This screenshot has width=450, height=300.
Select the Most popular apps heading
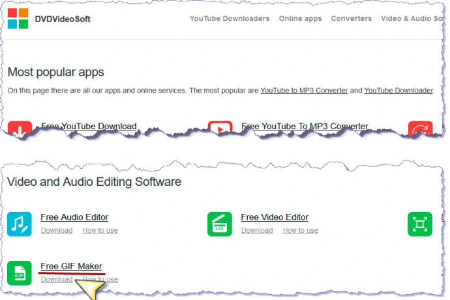(55, 72)
